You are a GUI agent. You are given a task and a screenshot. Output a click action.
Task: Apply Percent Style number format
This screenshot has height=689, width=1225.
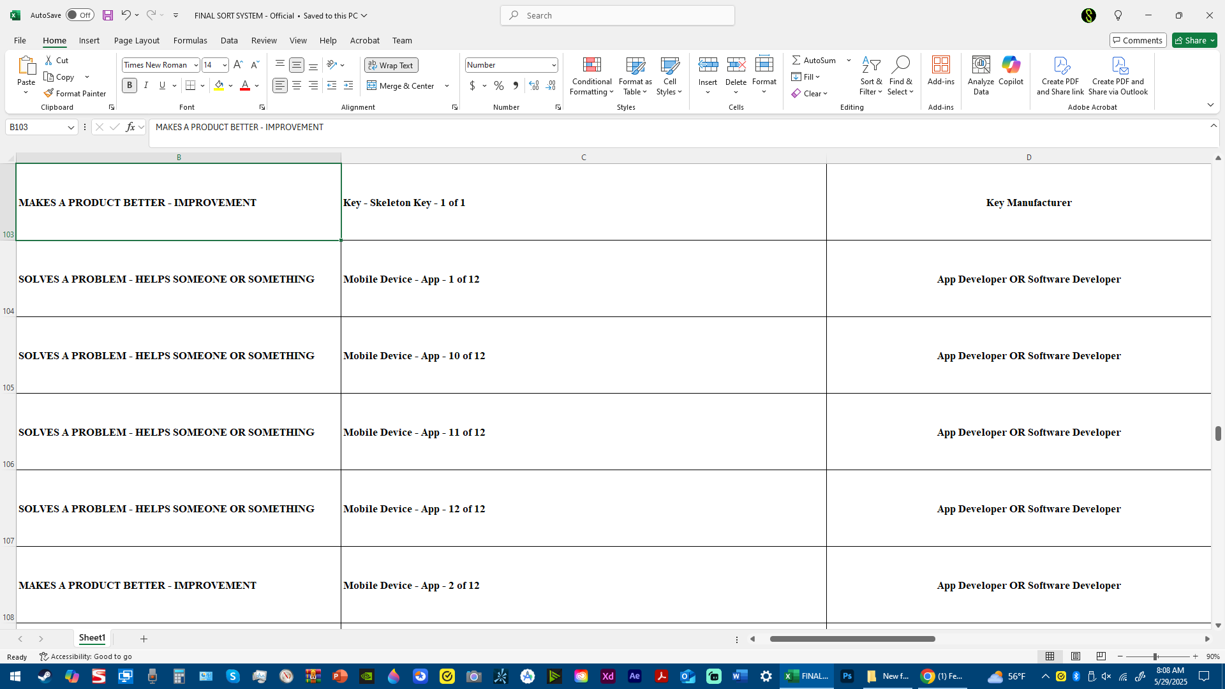[498, 85]
